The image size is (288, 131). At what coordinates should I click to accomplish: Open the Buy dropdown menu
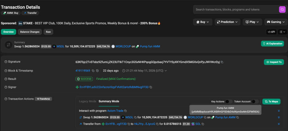[203, 22]
